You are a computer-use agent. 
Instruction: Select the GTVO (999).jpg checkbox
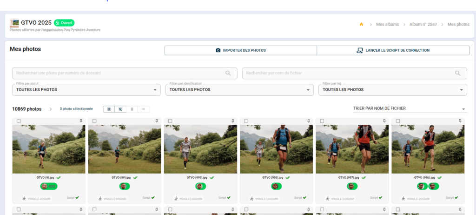point(170,121)
